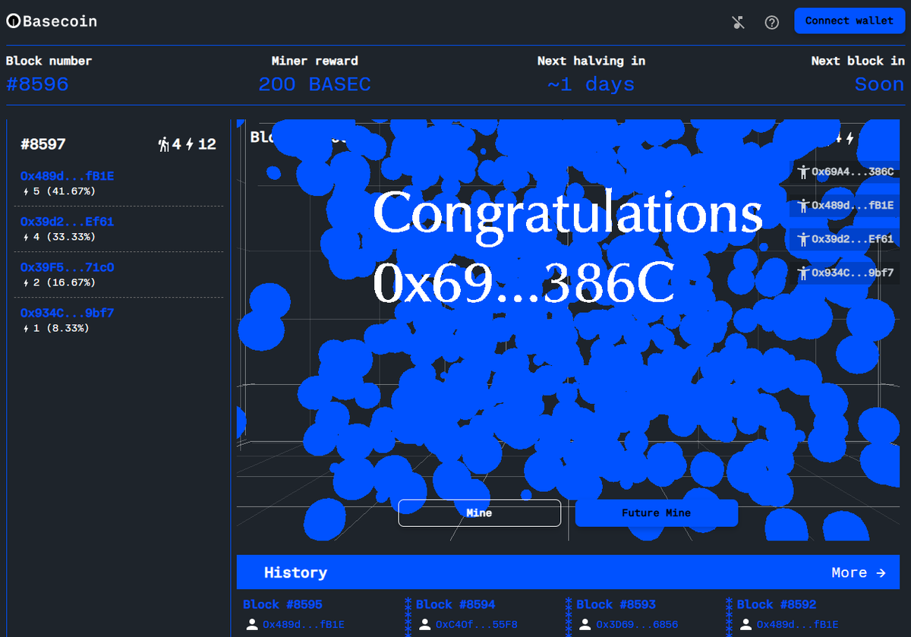Click the 200 BASEC miner reward value

[x=314, y=84]
